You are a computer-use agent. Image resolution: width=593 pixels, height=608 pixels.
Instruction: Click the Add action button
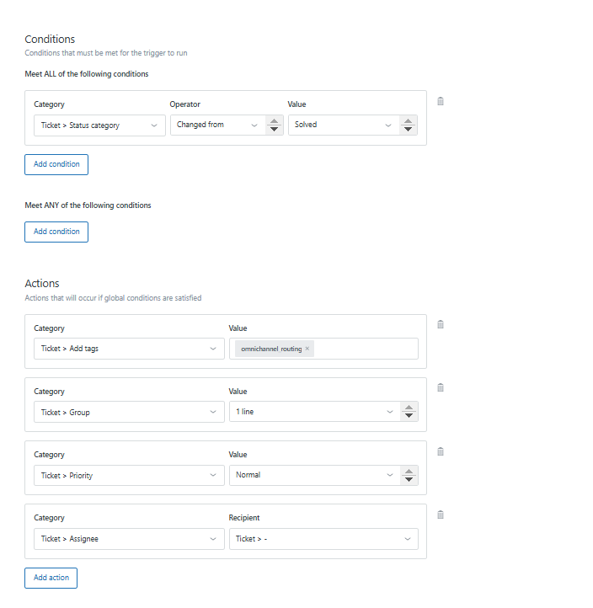coord(51,578)
